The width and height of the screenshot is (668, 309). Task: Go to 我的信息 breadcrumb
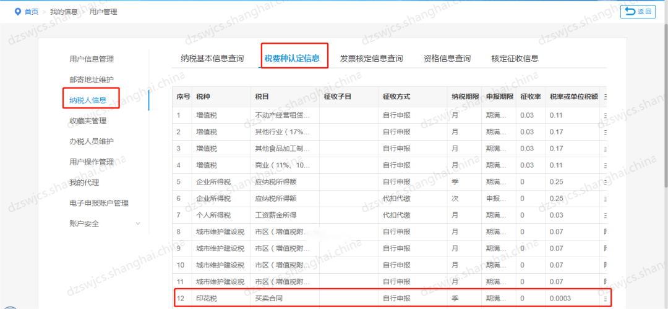(x=65, y=12)
